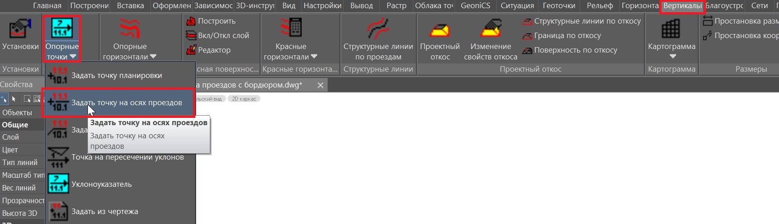Choose Точка на пересечении уклонов item
The image size is (779, 224).
(127, 157)
